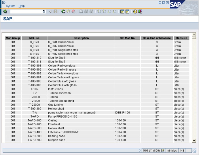The height and width of the screenshot is (155, 199).
Task: Open the system info selector in status bar
Action: pyautogui.click(x=163, y=150)
